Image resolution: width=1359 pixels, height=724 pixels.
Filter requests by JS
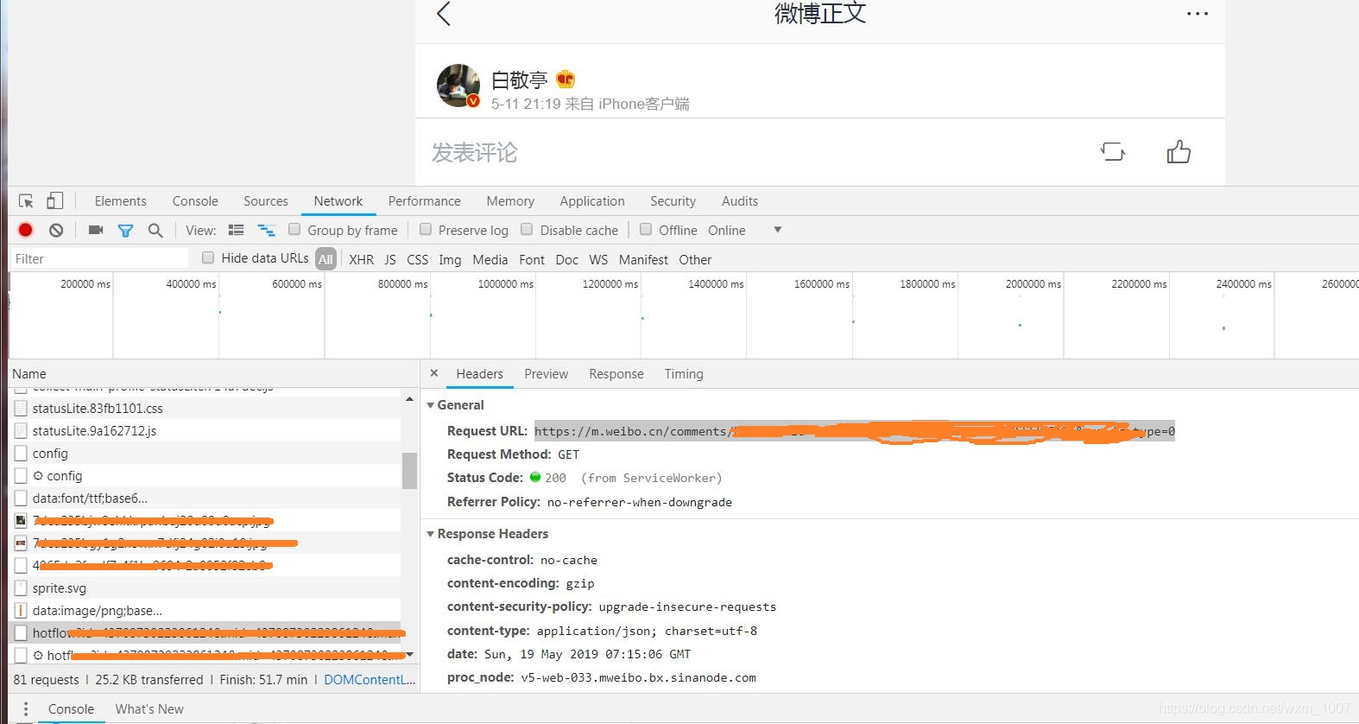[x=390, y=260]
